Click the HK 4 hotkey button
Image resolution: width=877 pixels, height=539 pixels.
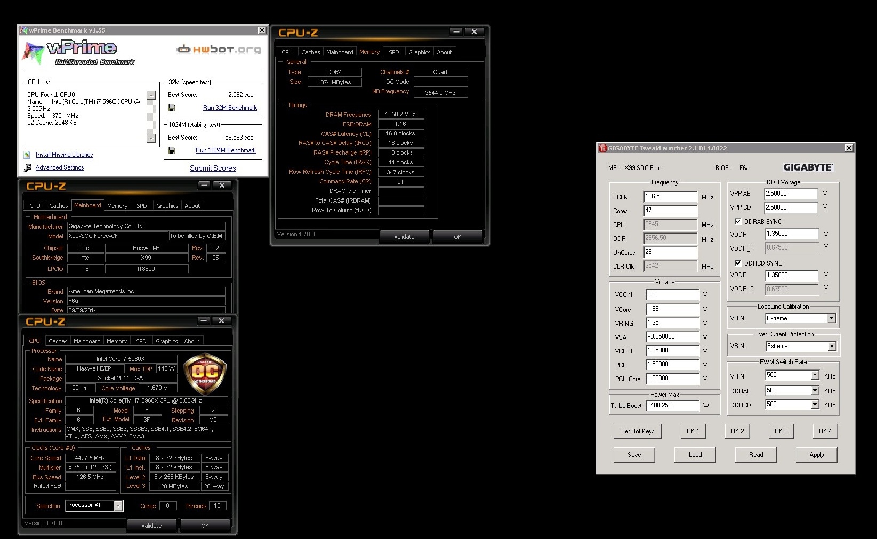click(x=825, y=431)
